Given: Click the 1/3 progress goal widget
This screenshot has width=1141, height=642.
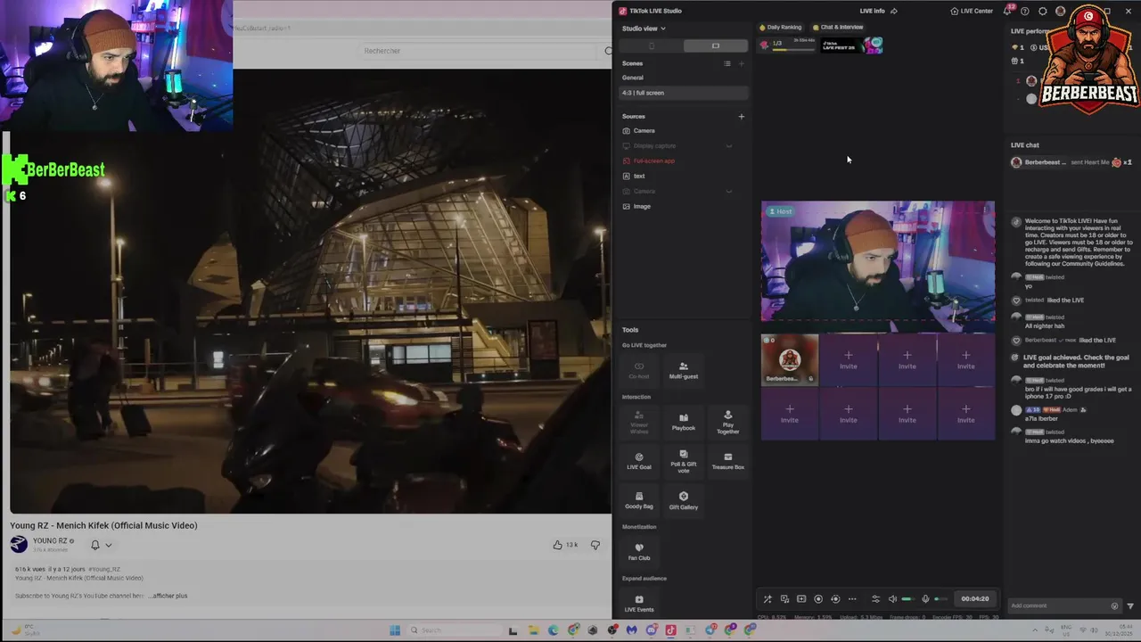Looking at the screenshot, I should point(787,45).
